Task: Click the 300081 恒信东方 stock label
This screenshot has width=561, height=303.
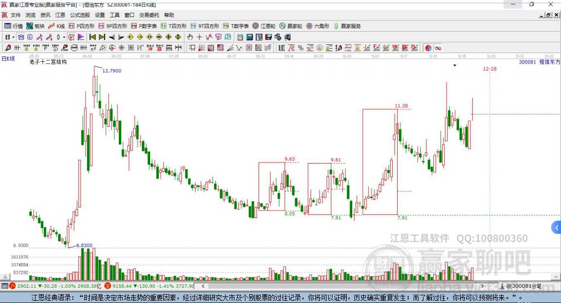Action: [539, 62]
